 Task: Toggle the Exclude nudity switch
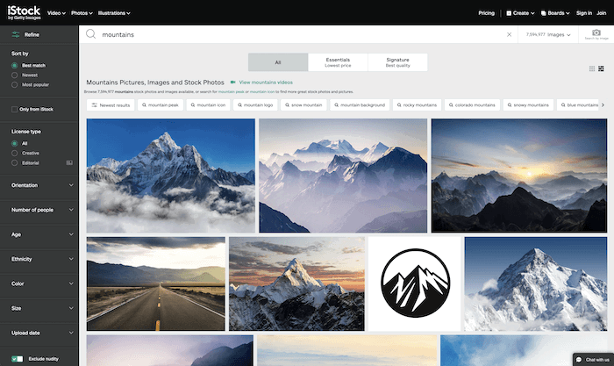click(x=17, y=359)
